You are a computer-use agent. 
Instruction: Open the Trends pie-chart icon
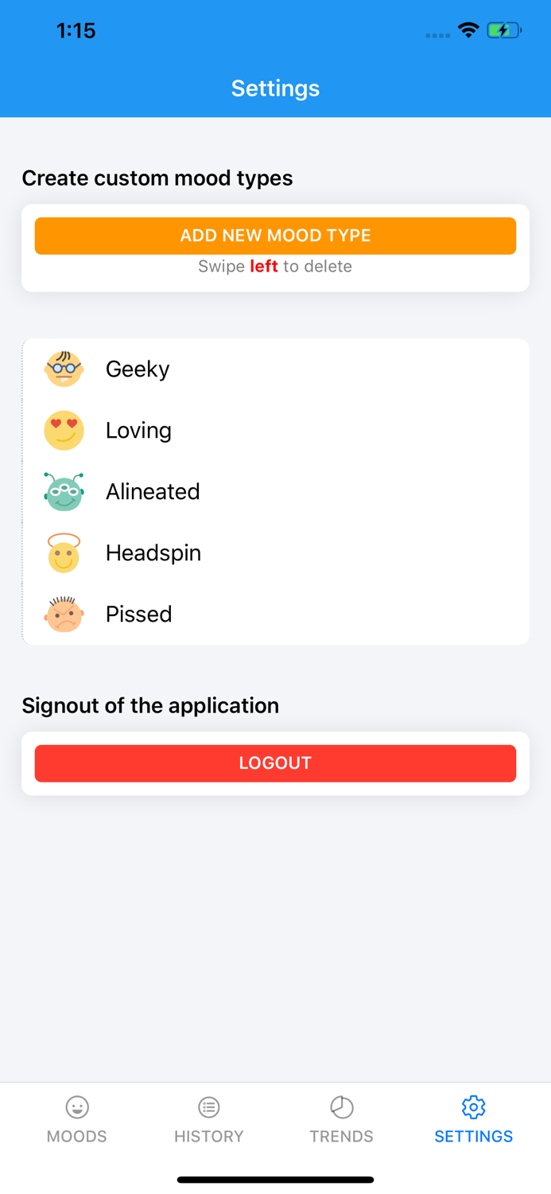point(341,1106)
